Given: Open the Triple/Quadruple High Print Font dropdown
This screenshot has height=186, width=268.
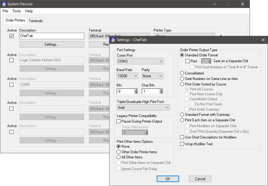Looking at the screenshot, I should pyautogui.click(x=143, y=108).
